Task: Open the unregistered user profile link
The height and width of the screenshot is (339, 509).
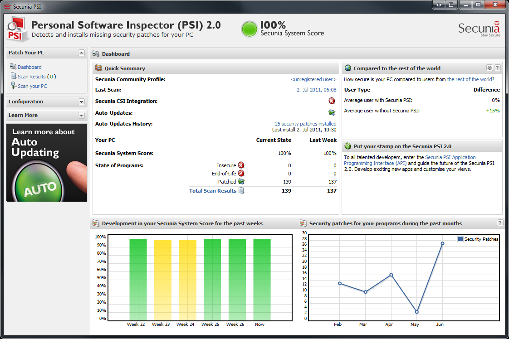Action: (x=313, y=79)
